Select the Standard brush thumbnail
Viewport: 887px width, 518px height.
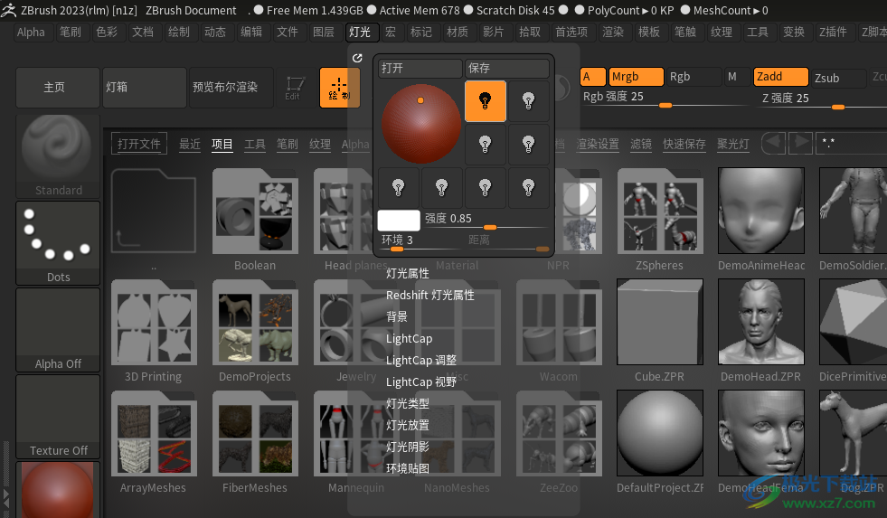[x=58, y=156]
